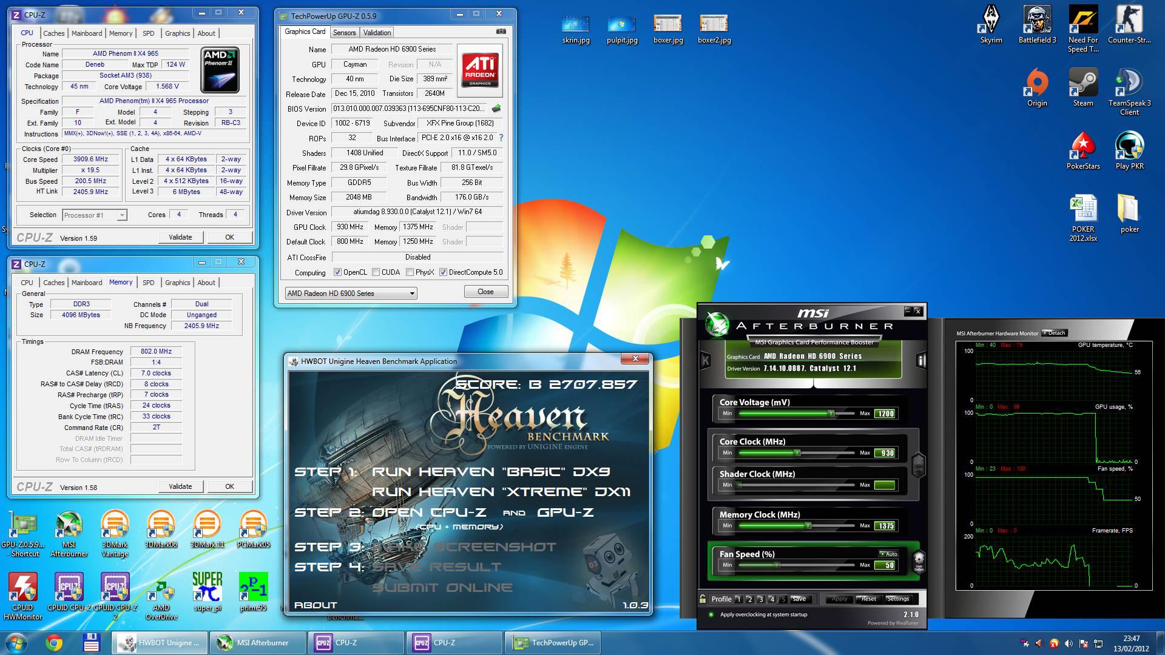Click Detach on Afterburner Hardware Monitor
Screen dimensions: 1165x655
(1054, 333)
